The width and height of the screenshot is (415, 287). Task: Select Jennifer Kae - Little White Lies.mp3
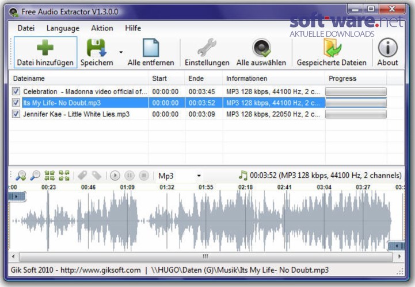click(76, 114)
